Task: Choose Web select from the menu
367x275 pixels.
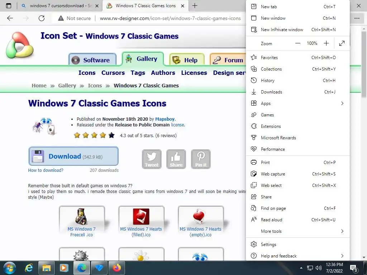Action: click(x=298, y=185)
